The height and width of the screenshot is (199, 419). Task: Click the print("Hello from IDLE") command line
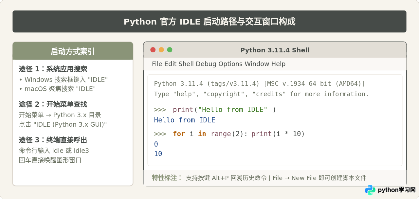point(215,110)
